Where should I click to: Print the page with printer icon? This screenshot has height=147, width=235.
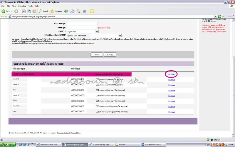pos(78,11)
